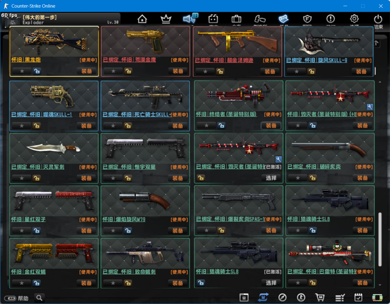This screenshot has height=304, width=390.
Task: Open the gear settings icon
Action: pos(354,19)
